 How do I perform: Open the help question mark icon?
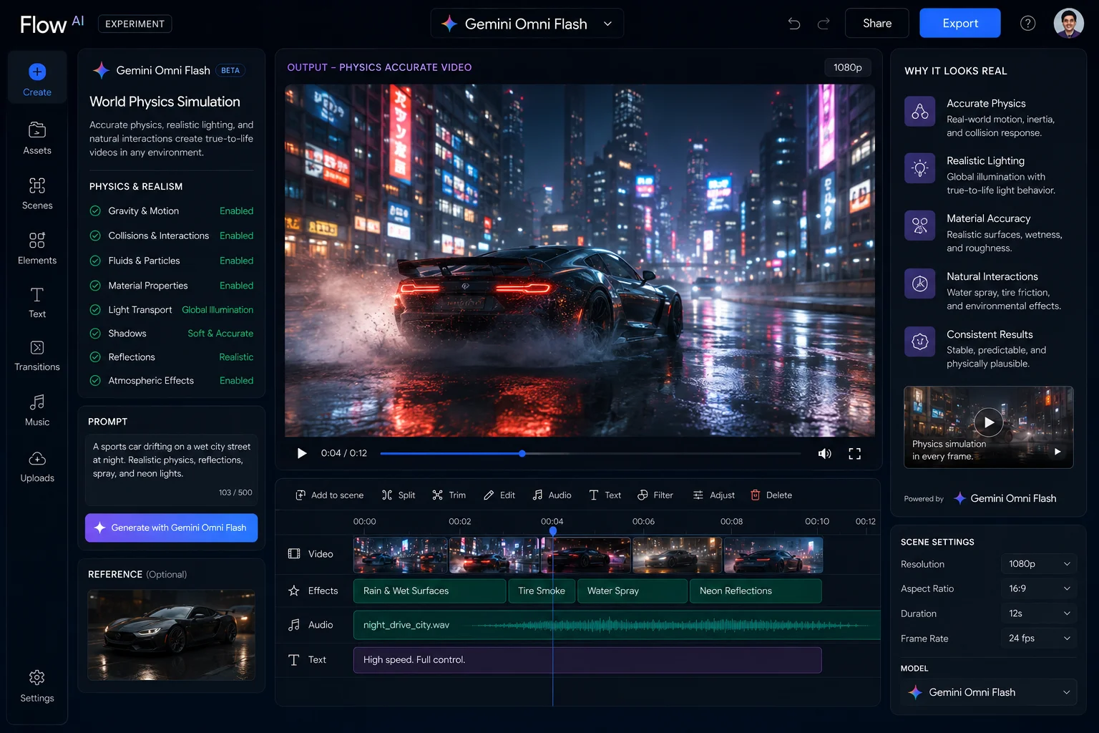pyautogui.click(x=1027, y=24)
